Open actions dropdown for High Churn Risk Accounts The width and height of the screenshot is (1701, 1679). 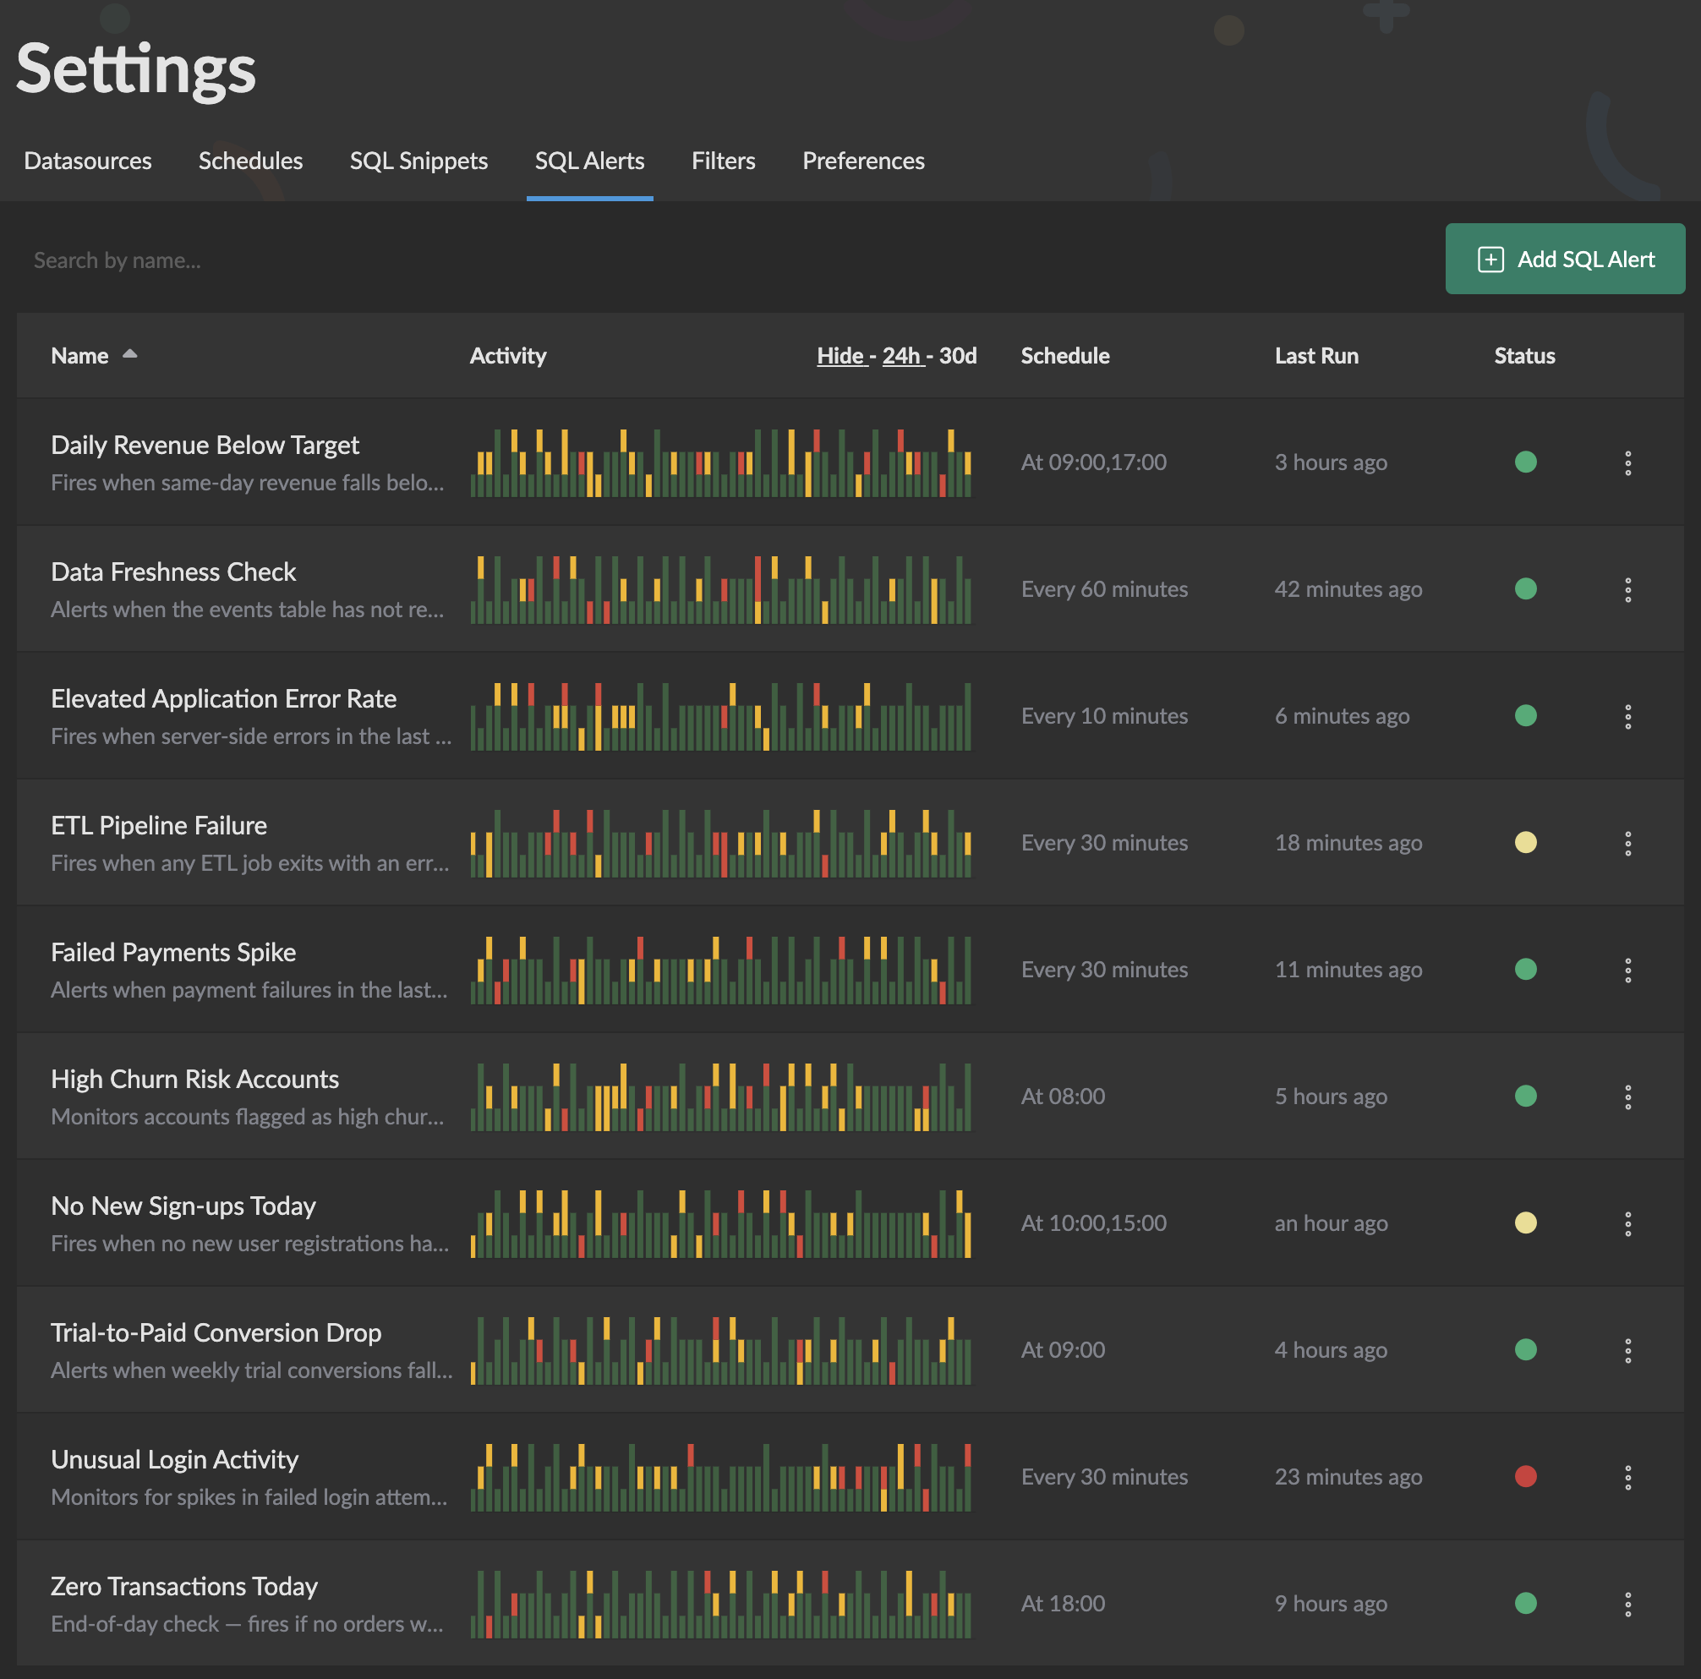click(1627, 1097)
